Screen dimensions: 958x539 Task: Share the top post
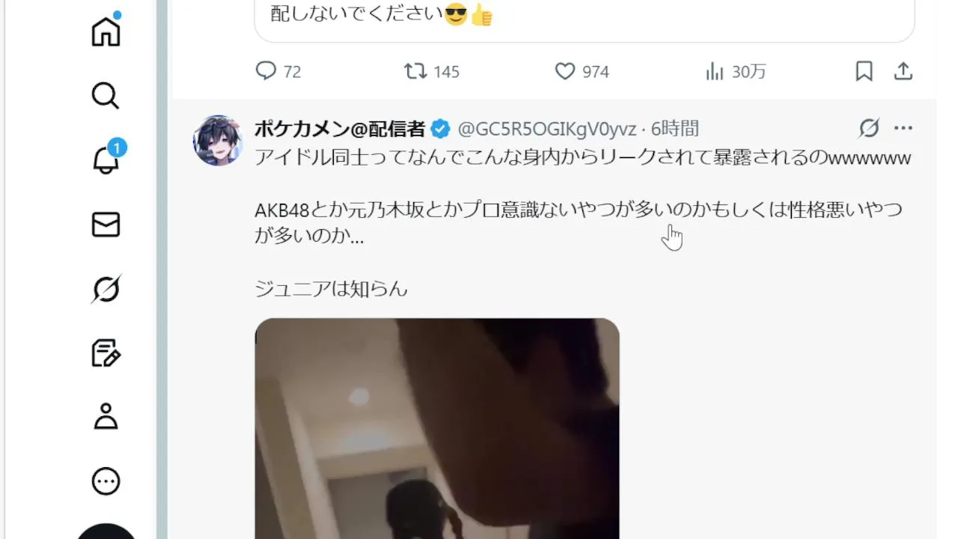tap(903, 71)
